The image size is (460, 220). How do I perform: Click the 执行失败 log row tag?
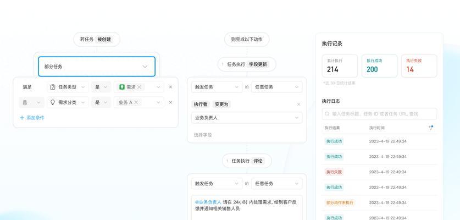[334, 172]
